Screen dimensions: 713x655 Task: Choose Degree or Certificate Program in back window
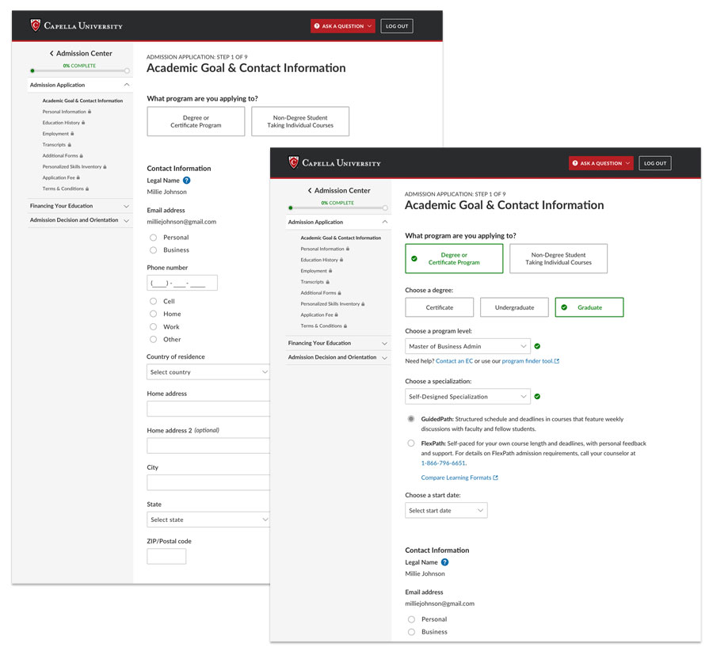coord(196,121)
